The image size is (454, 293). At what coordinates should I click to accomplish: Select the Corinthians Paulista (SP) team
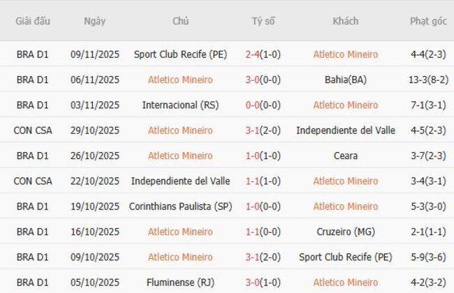tap(180, 206)
